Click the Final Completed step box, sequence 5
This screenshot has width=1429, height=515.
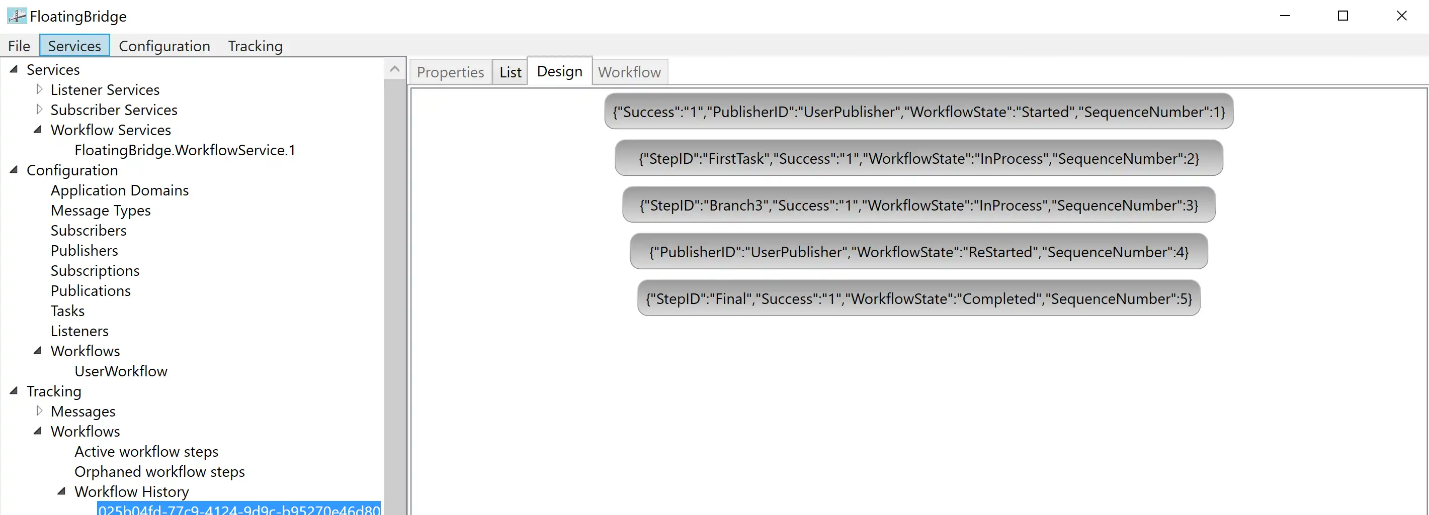pos(918,298)
